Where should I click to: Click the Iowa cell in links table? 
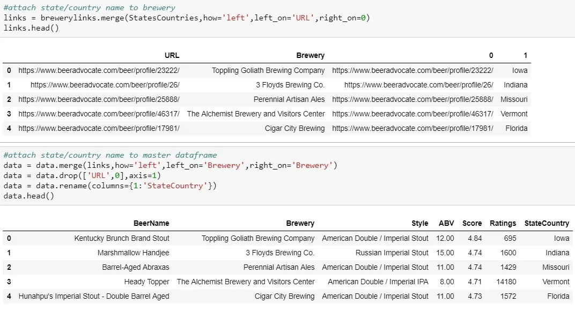(520, 70)
